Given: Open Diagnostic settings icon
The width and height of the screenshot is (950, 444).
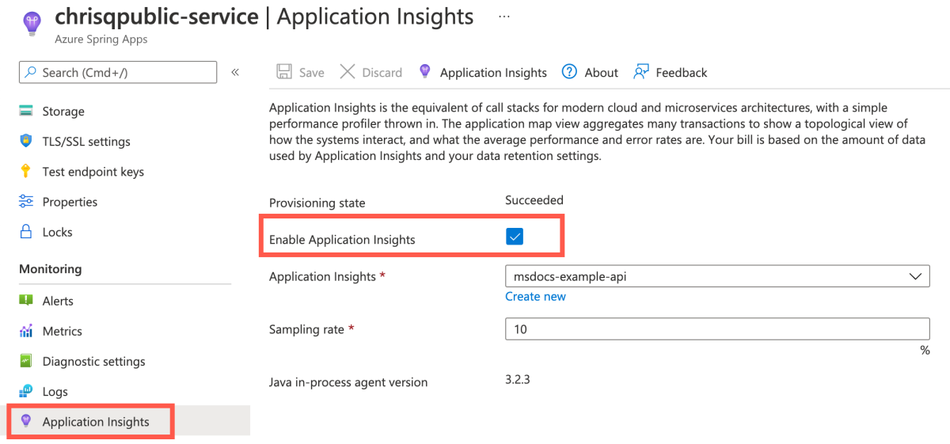Looking at the screenshot, I should (x=26, y=360).
